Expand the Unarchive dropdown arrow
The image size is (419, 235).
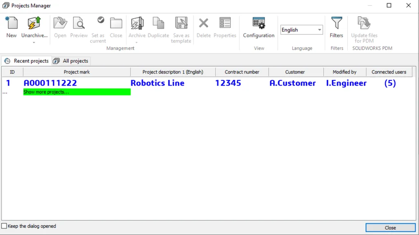34,42
